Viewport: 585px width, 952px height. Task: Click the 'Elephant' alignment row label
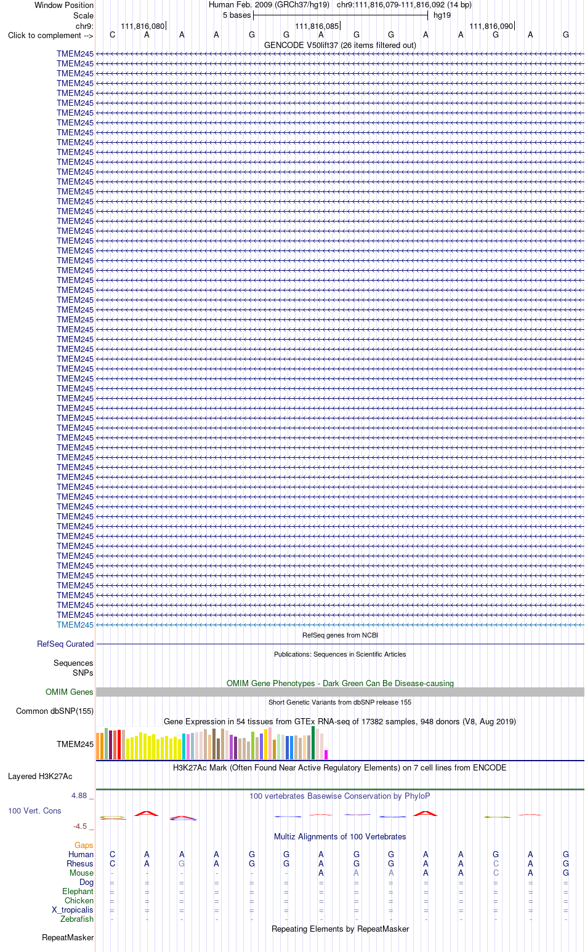pyautogui.click(x=78, y=891)
